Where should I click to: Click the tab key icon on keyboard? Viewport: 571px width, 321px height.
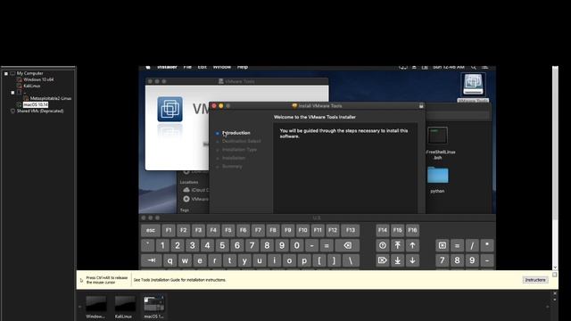152,260
